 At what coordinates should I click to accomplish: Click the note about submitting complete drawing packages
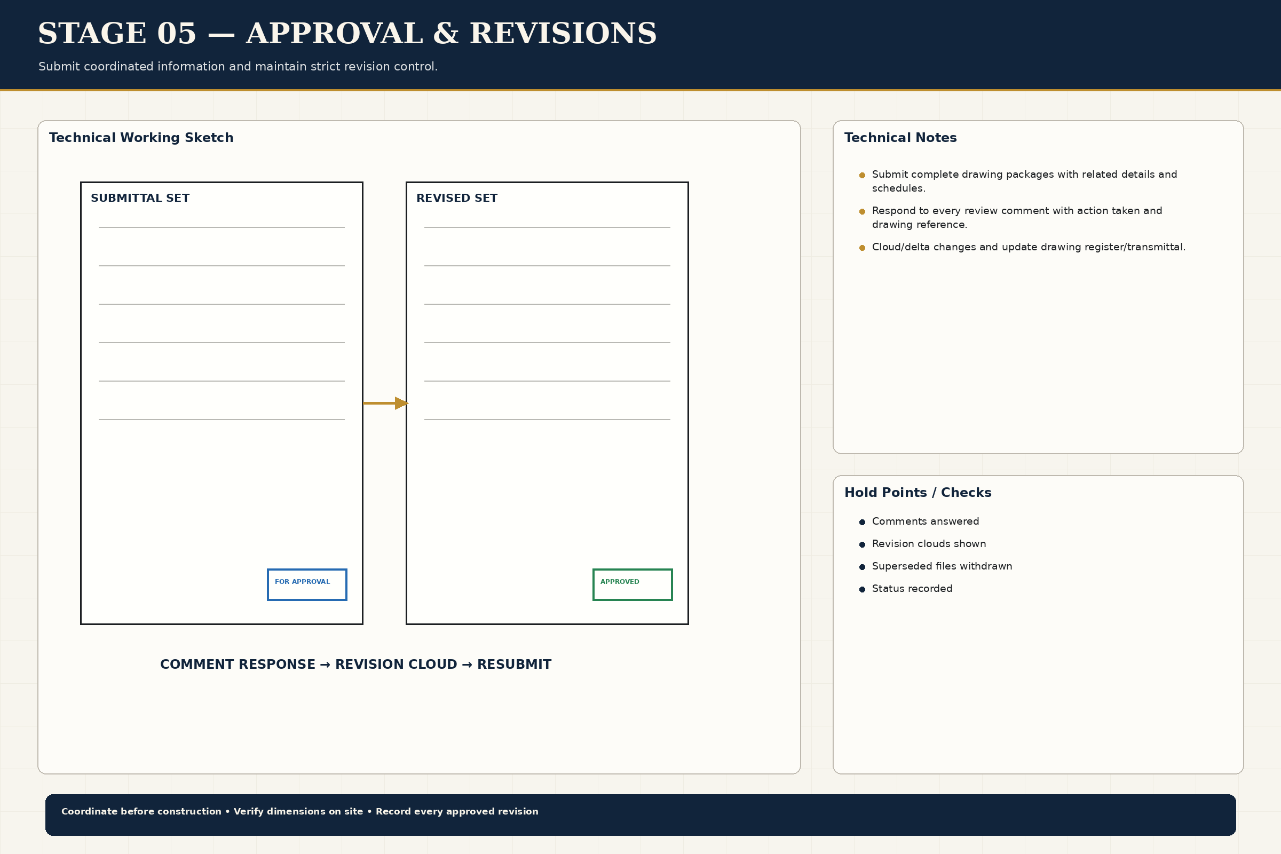coord(1024,181)
